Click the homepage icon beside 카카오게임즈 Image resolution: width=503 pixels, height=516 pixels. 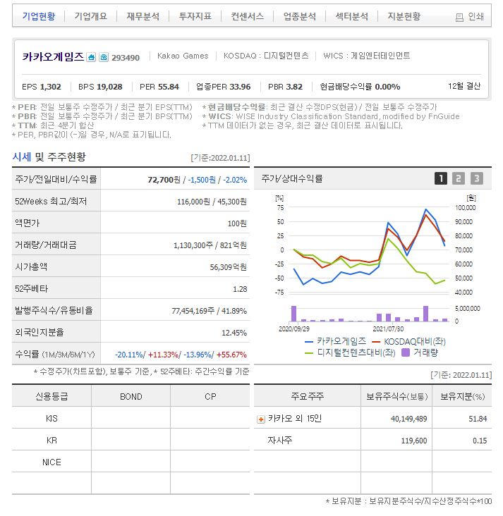click(91, 57)
